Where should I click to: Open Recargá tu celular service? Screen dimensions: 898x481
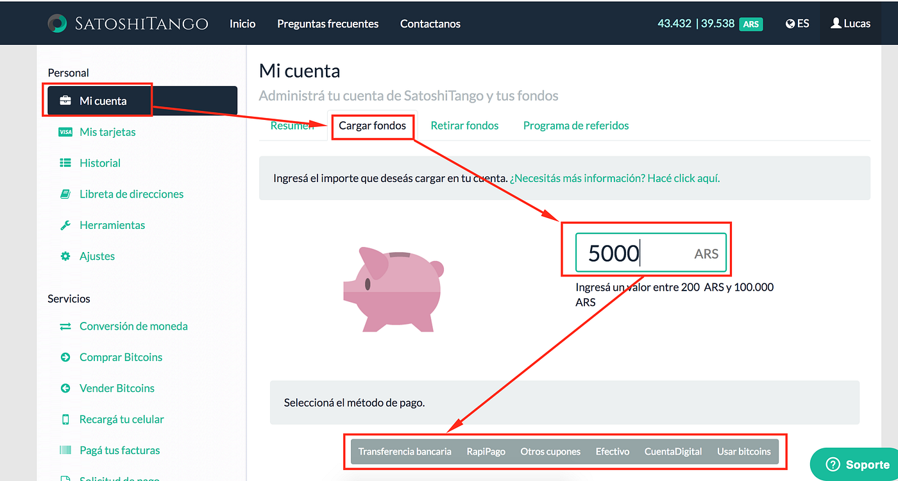(122, 419)
